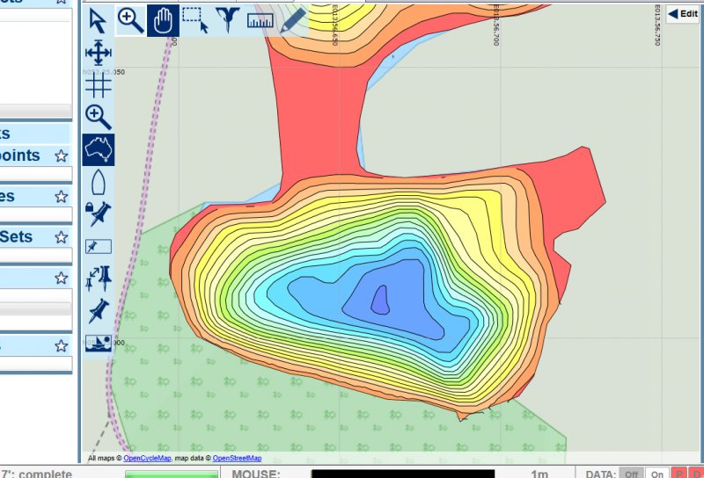Click the four-arrow move map icon
Screen dimensions: 704x478
click(98, 53)
